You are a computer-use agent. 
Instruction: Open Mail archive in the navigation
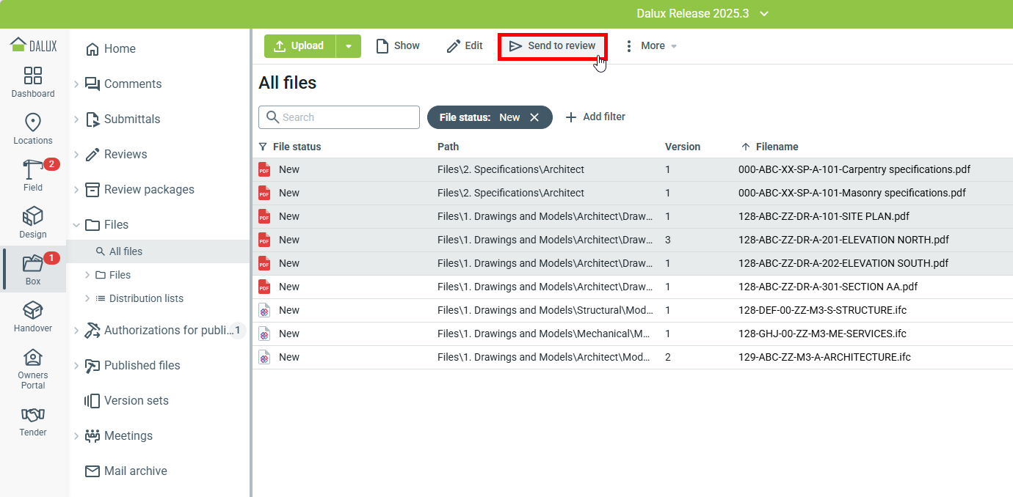pos(135,471)
